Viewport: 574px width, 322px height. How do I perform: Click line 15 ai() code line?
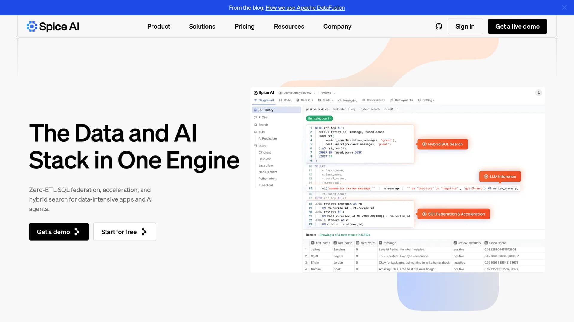tap(413, 188)
